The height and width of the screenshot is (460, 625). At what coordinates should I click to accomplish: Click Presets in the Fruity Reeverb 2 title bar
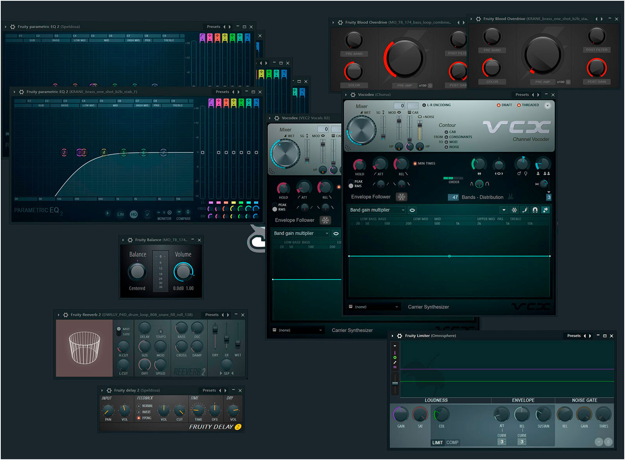[212, 314]
